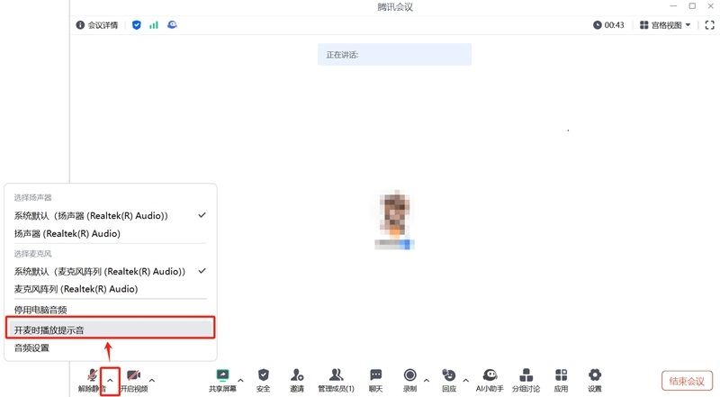This screenshot has height=397, width=720.
Task: Click the AI assistant icon in top bar
Action: point(172,25)
